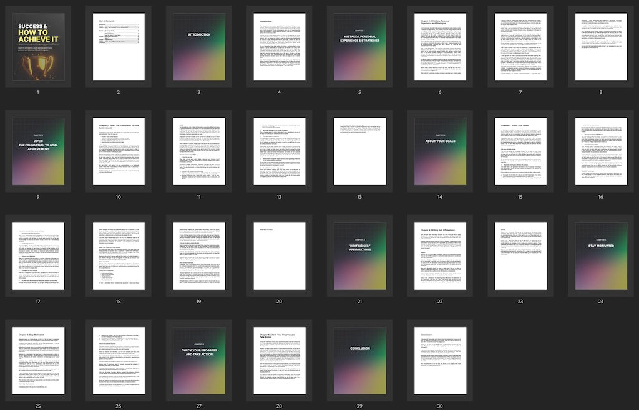Image resolution: width=639 pixels, height=410 pixels.
Task: Open page 15 Chapter 3 text thumbnail
Action: click(520, 151)
